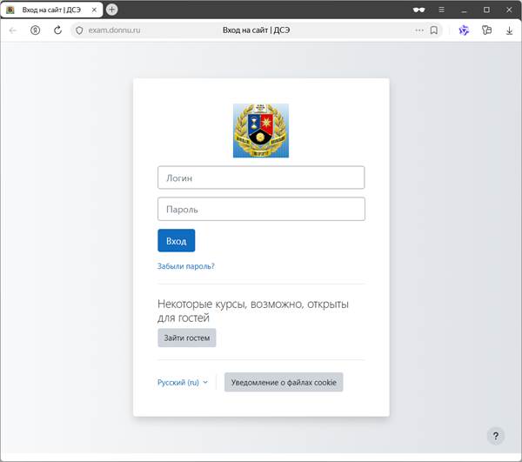Screen dimensions: 522x462
Task: Open the Yandex home button
Action: click(x=35, y=30)
